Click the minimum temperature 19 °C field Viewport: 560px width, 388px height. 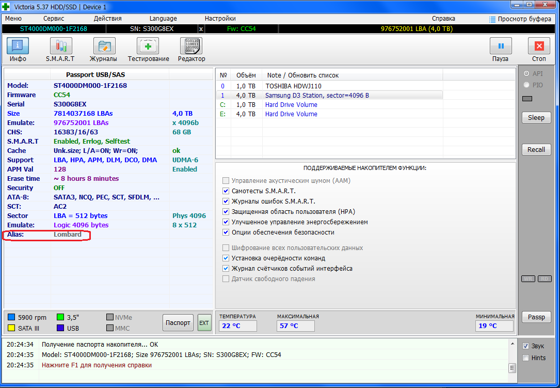point(494,326)
